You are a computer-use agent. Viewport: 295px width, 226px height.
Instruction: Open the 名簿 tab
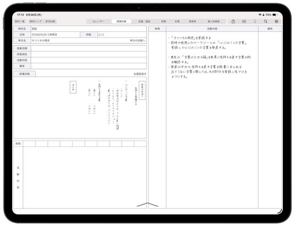click(177, 21)
